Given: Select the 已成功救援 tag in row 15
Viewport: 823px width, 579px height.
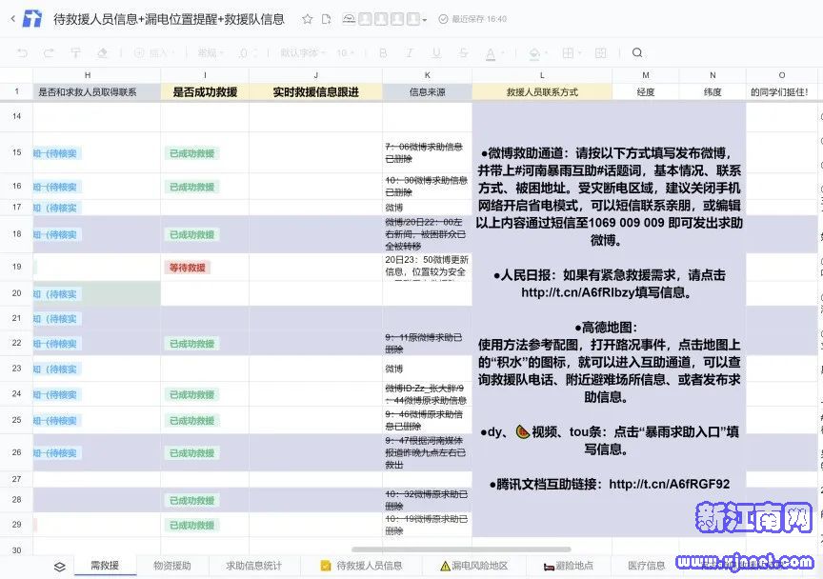Looking at the screenshot, I should pos(191,153).
